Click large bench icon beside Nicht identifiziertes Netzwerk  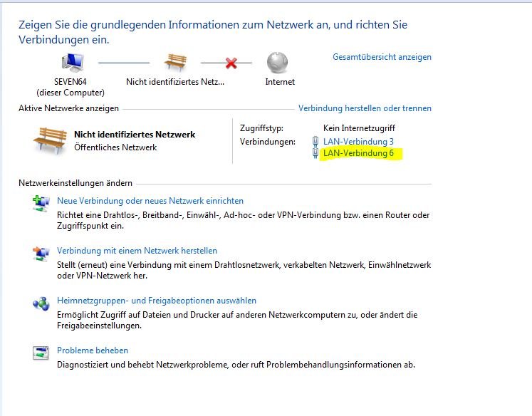(51, 140)
